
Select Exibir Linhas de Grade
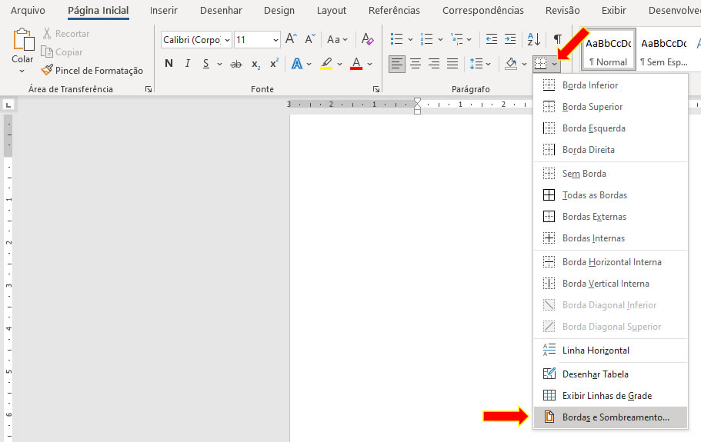click(x=611, y=396)
